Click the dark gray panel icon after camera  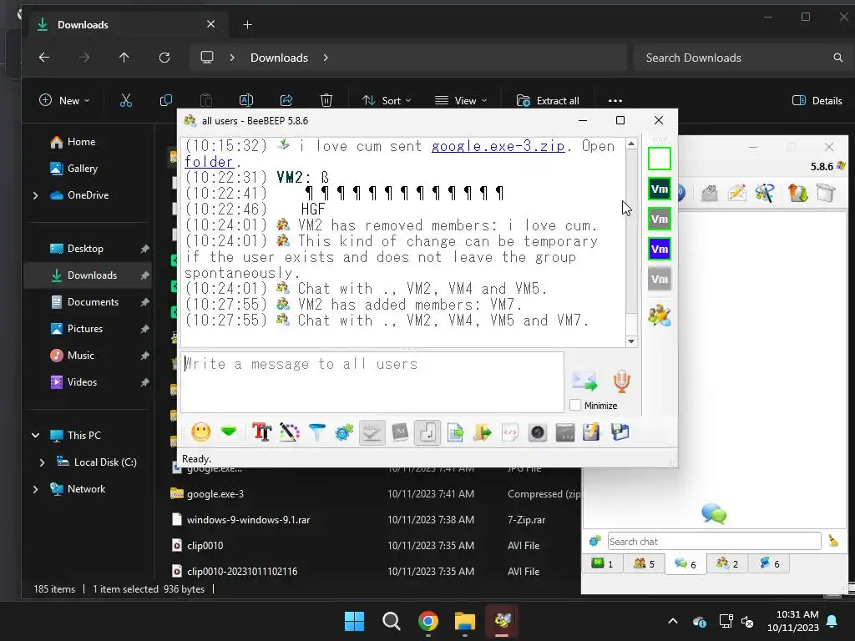[x=565, y=432]
